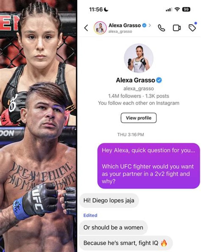This screenshot has width=201, height=252.
Task: Open the label tag icon in header
Action: tap(192, 27)
